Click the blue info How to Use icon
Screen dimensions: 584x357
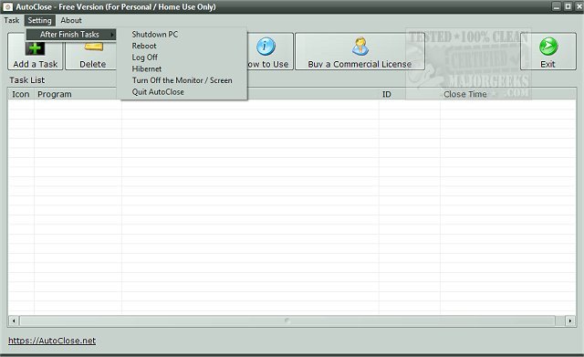click(266, 47)
